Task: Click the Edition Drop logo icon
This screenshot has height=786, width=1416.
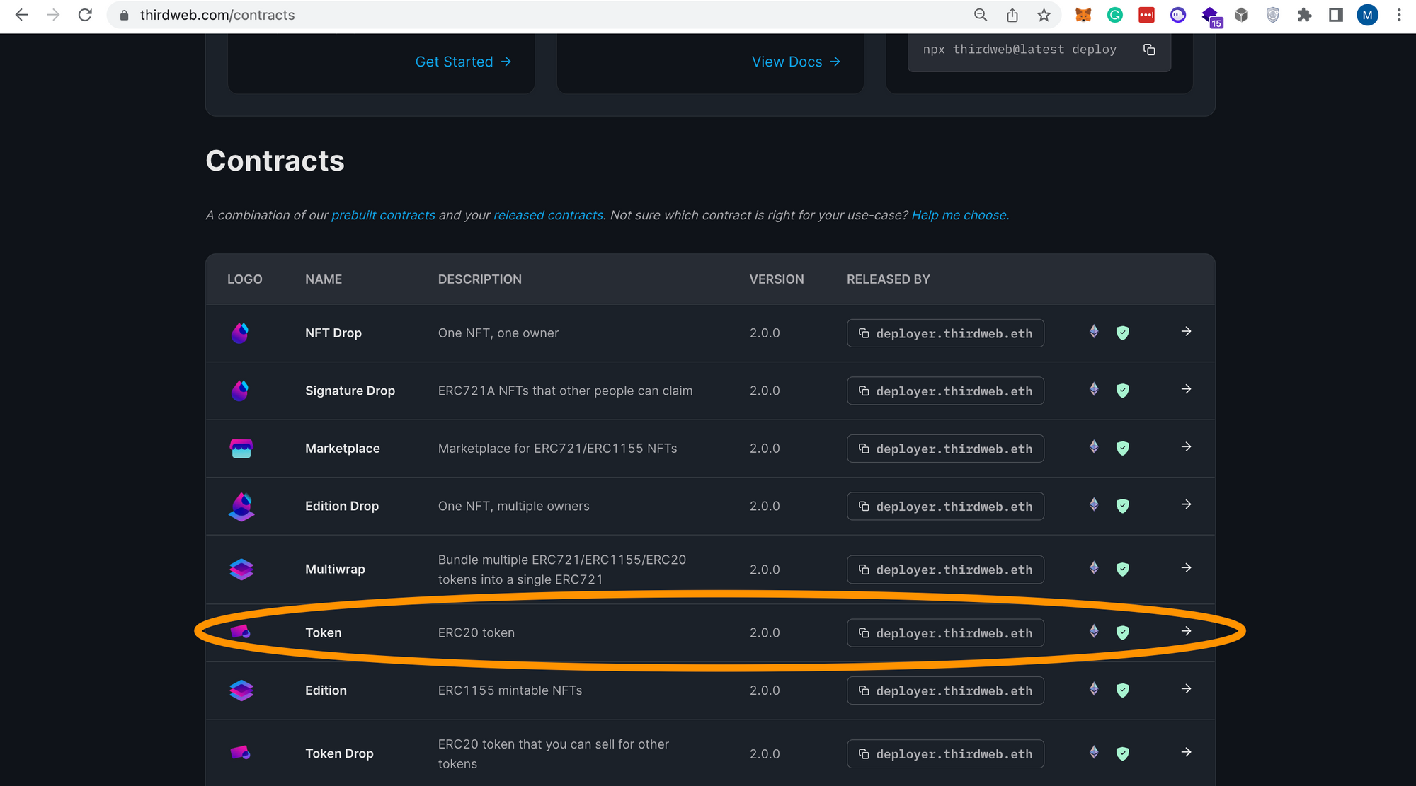Action: click(x=241, y=507)
